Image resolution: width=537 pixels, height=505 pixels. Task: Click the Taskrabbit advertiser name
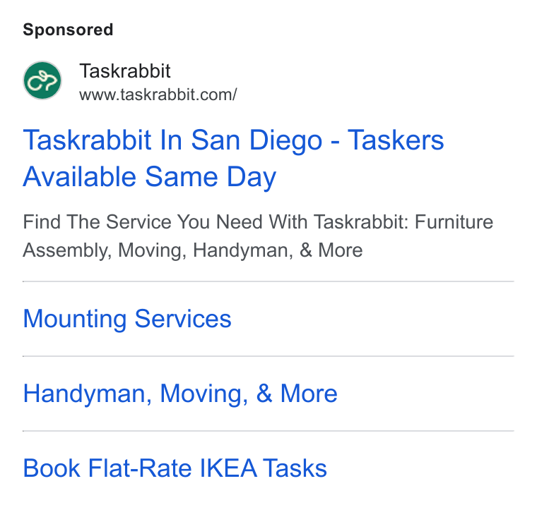pos(124,71)
